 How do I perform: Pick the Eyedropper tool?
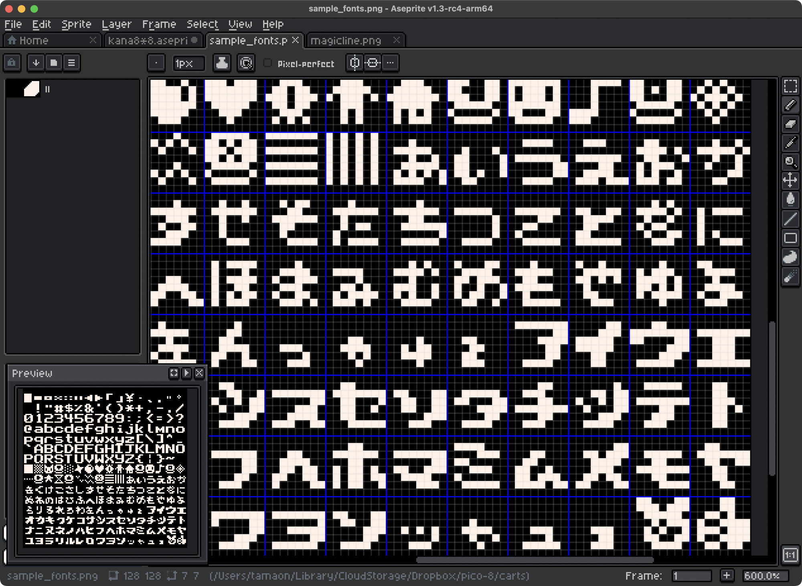tap(790, 143)
